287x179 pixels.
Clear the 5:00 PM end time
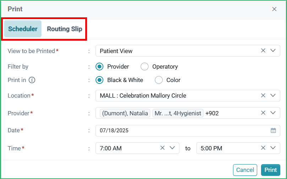[263, 148]
